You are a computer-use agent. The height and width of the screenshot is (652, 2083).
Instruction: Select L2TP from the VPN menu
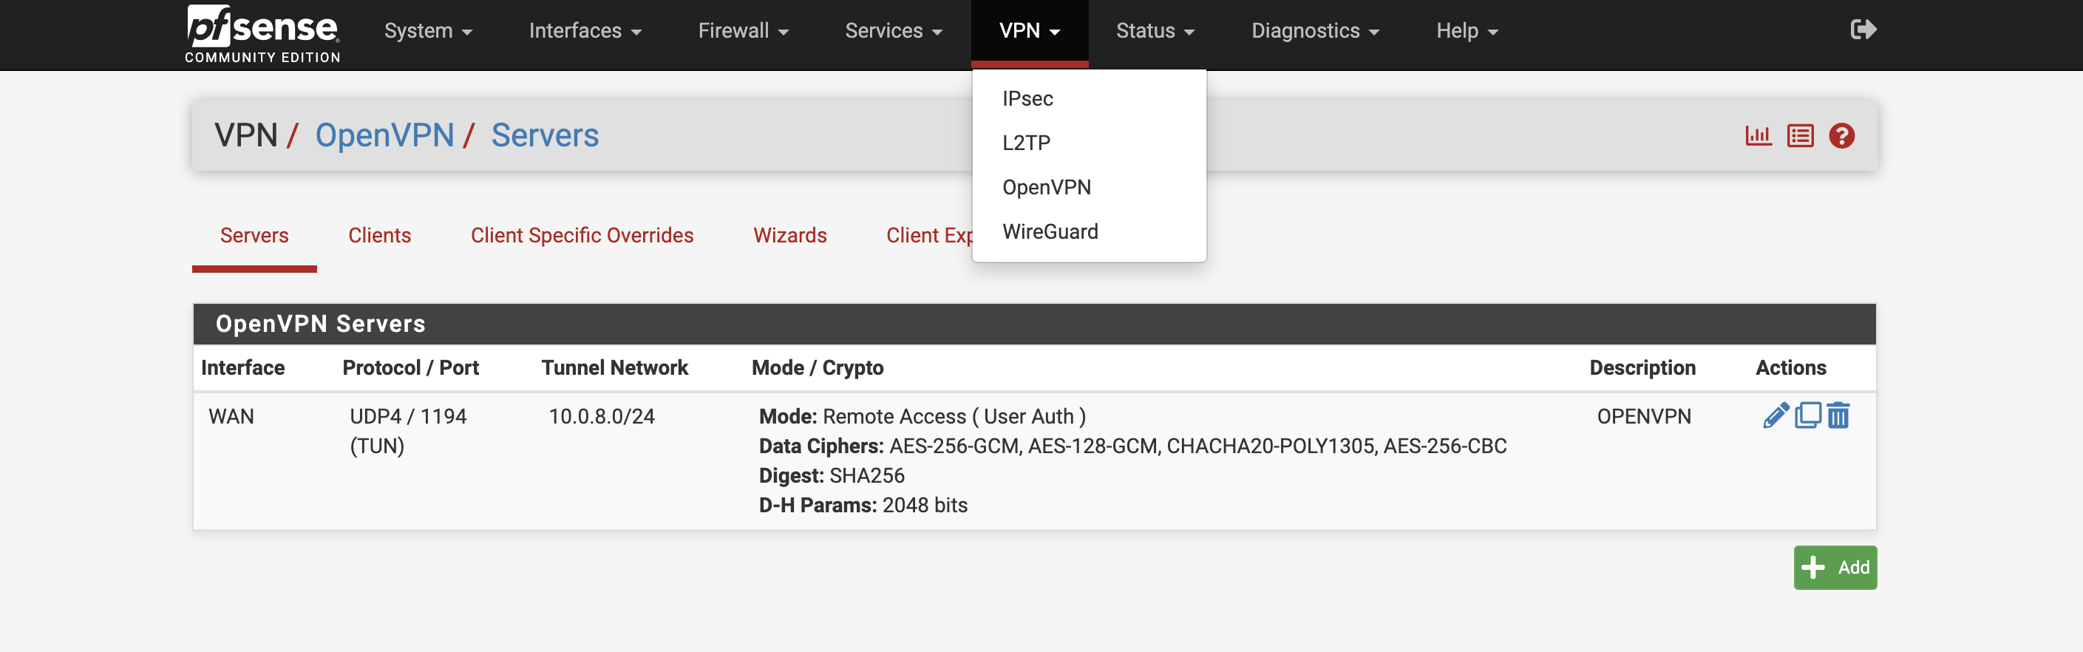(1026, 143)
